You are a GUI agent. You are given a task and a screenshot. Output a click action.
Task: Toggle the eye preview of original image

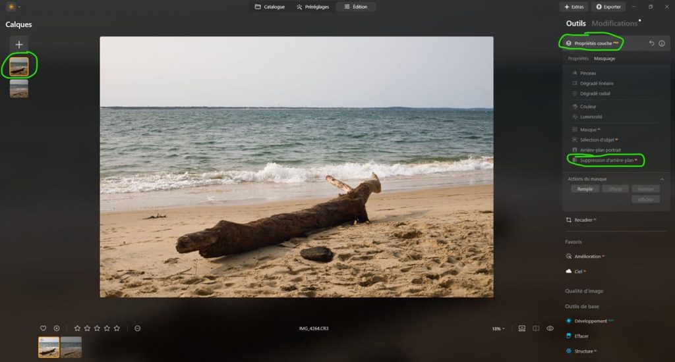point(550,328)
